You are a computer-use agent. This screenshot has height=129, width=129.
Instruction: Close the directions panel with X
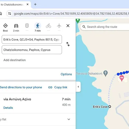pyautogui.click(x=68, y=26)
